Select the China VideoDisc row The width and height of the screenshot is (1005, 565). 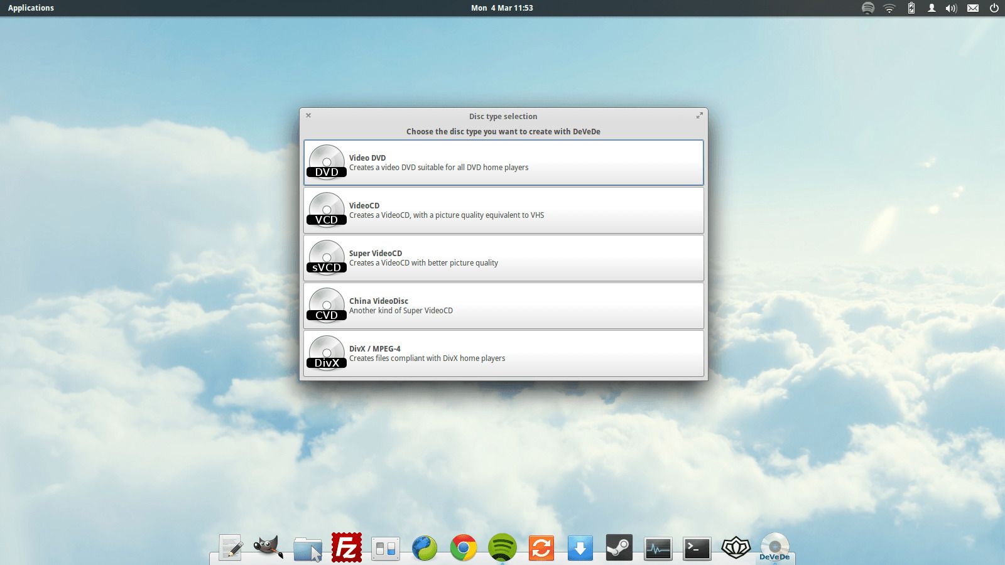pos(503,305)
